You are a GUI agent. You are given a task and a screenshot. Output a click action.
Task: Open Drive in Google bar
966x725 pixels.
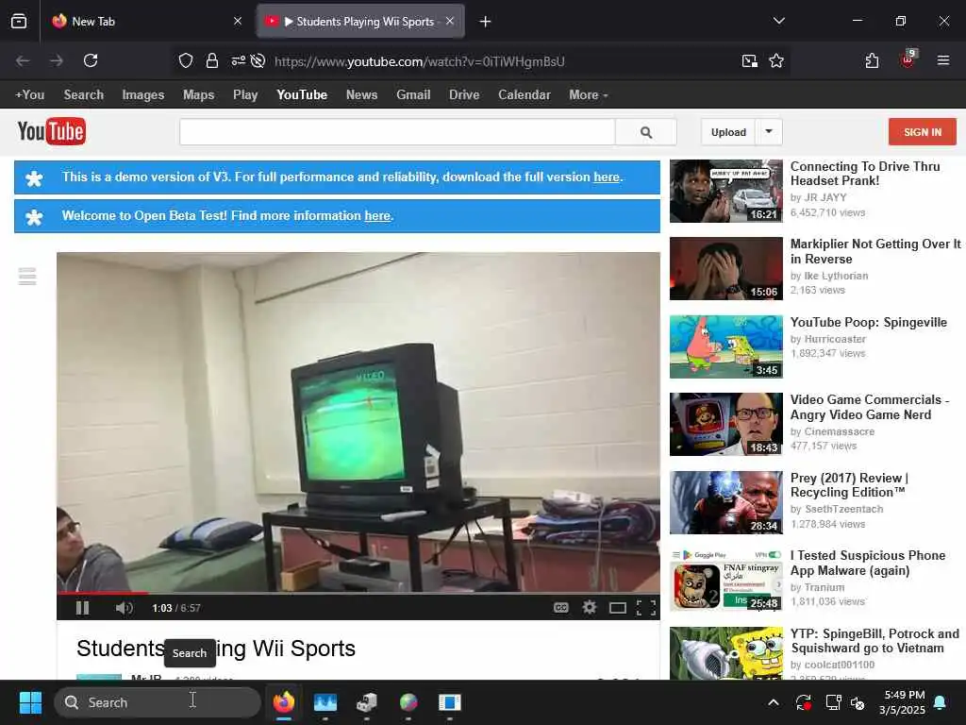(x=464, y=95)
